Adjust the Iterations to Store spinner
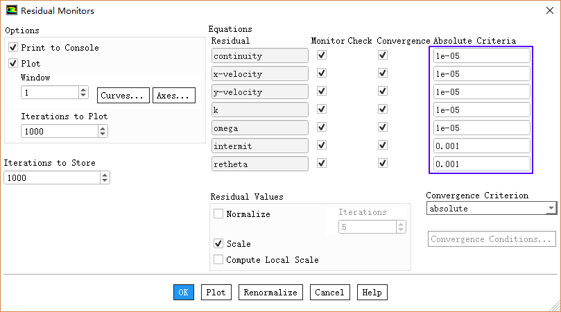561x312 pixels. coord(105,177)
